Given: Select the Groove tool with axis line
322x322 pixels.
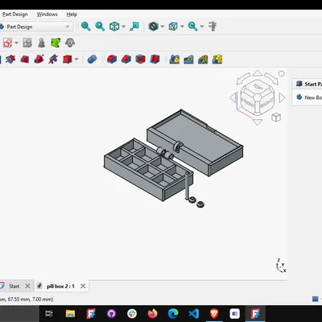Looking at the screenshot, I should (x=10, y=59).
